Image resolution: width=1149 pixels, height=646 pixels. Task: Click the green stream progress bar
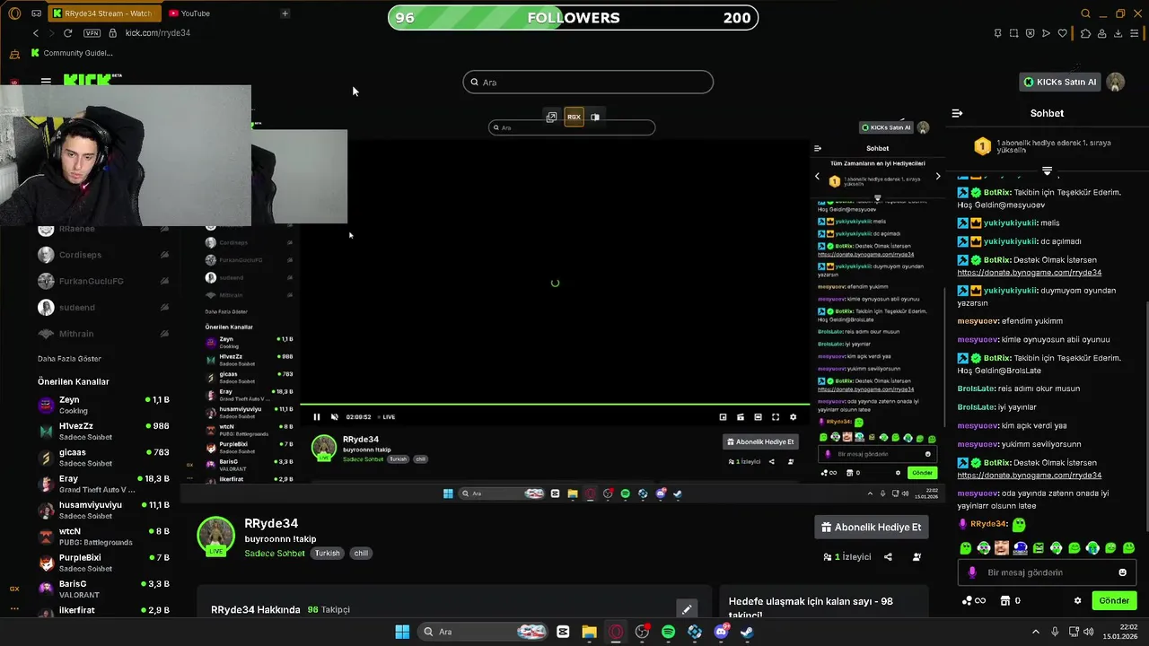555,405
